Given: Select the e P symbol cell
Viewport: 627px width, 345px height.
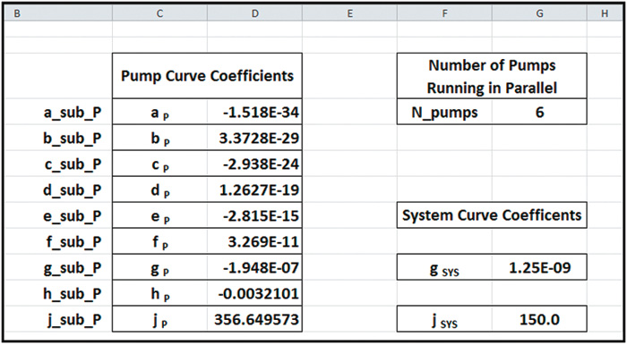Looking at the screenshot, I should [160, 215].
